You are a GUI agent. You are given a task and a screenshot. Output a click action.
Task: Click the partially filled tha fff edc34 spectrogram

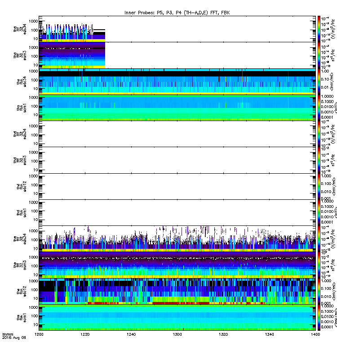[72, 32]
